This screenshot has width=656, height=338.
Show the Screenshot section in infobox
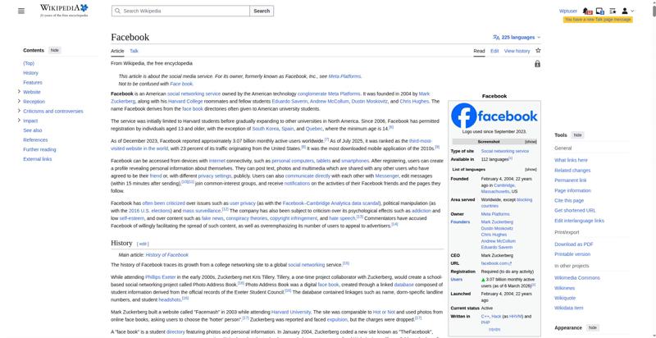[531, 142]
